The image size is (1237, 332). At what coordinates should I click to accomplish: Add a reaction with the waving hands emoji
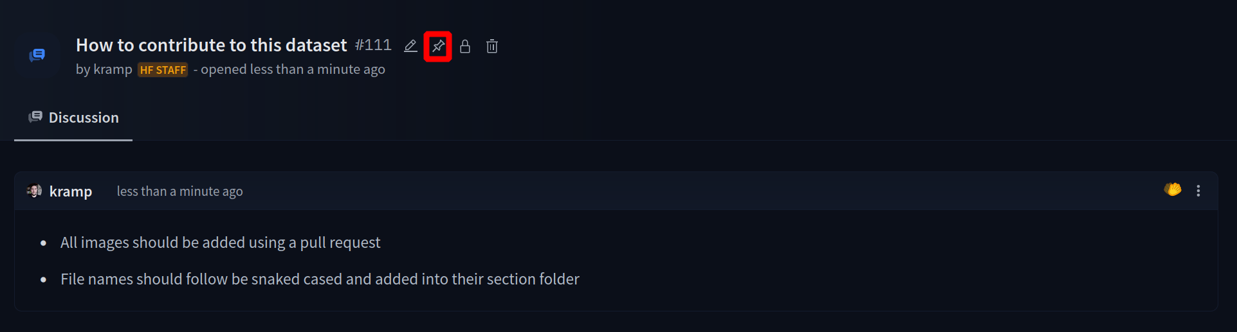point(1173,190)
